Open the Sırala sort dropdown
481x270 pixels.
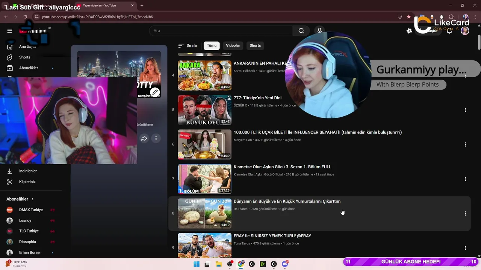point(188,45)
